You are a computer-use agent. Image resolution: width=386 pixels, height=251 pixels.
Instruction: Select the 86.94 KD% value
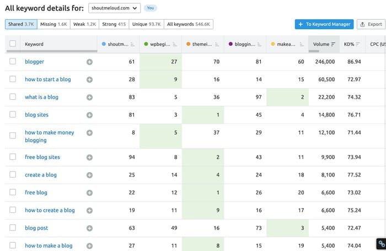[x=354, y=62]
